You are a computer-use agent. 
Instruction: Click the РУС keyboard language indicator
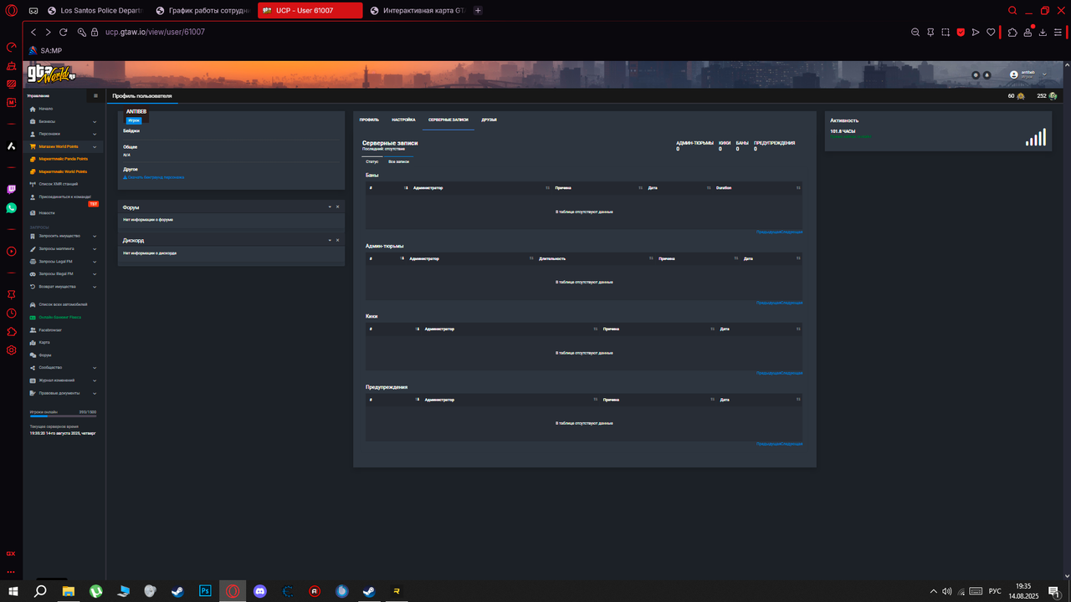[x=995, y=591]
